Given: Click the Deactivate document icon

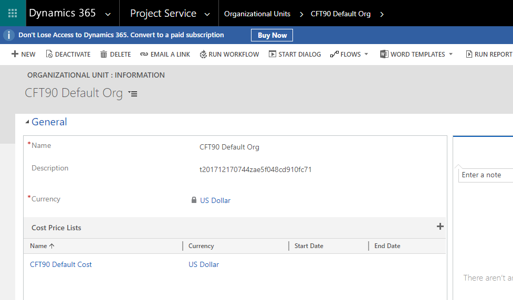Looking at the screenshot, I should (49, 54).
